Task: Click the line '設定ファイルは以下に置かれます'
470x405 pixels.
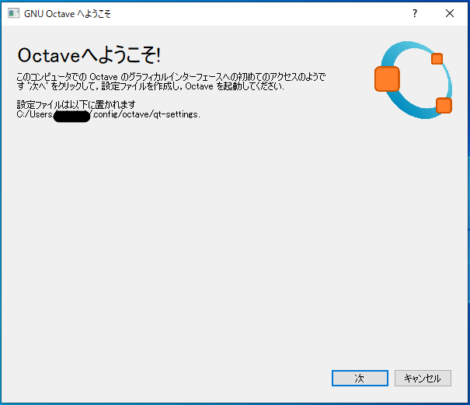Action: pyautogui.click(x=76, y=105)
